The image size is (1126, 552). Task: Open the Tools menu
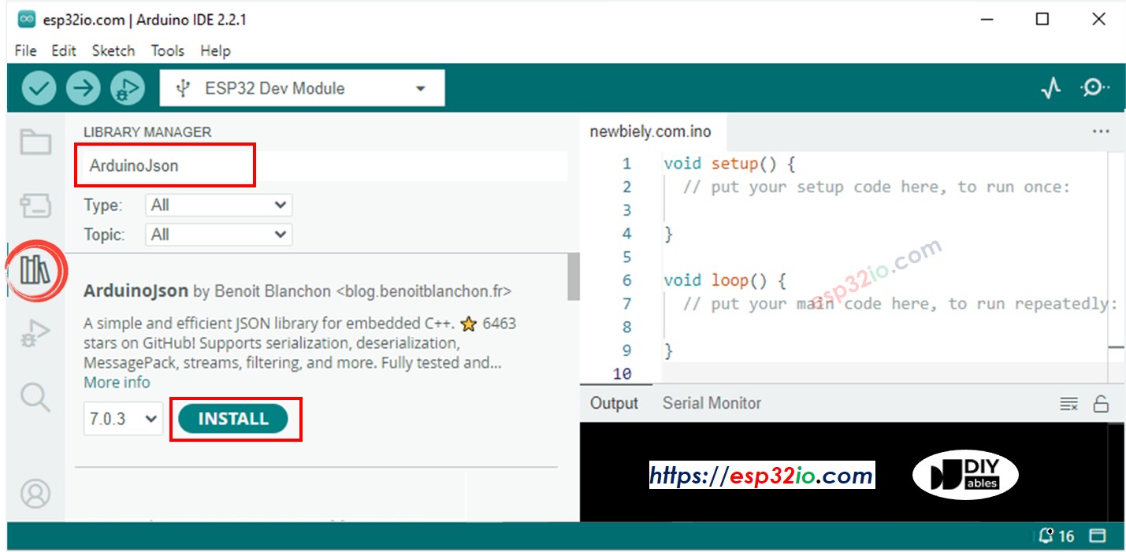coord(167,50)
